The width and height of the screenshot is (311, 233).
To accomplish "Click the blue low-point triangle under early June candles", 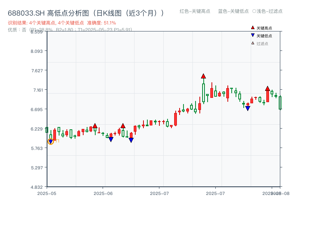I will coord(112,139).
